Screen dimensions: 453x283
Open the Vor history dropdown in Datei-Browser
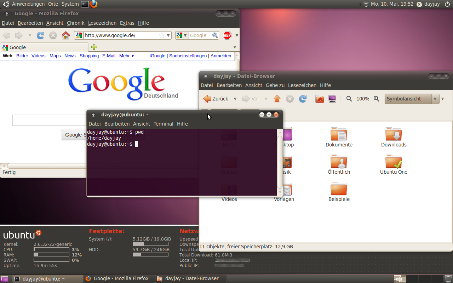pos(266,99)
